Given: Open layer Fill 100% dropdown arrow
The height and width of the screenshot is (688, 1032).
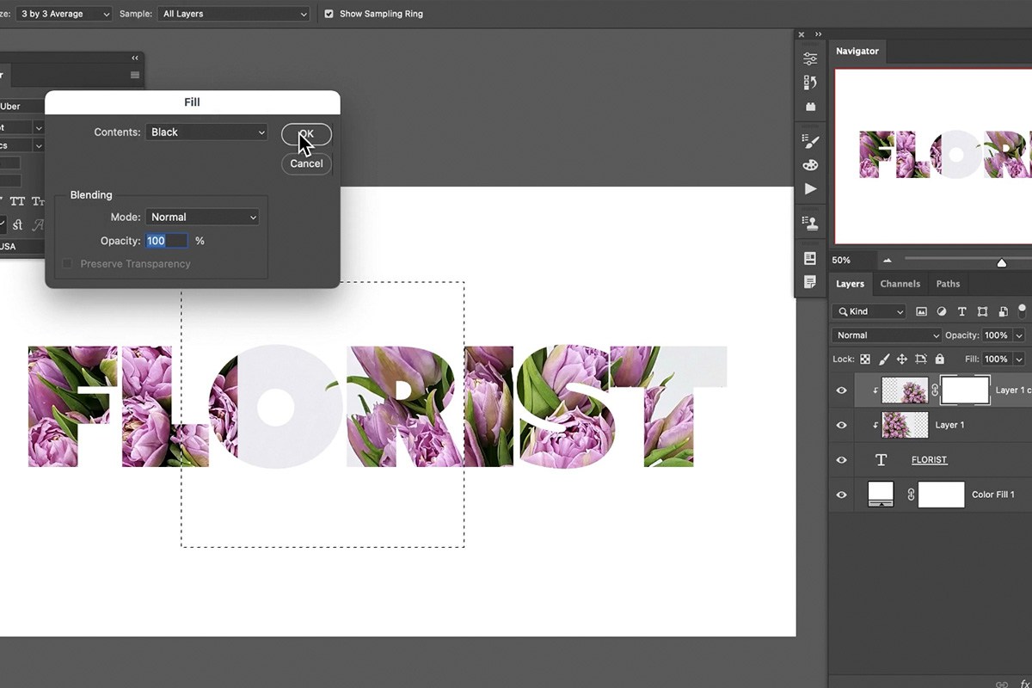Looking at the screenshot, I should [x=1020, y=359].
